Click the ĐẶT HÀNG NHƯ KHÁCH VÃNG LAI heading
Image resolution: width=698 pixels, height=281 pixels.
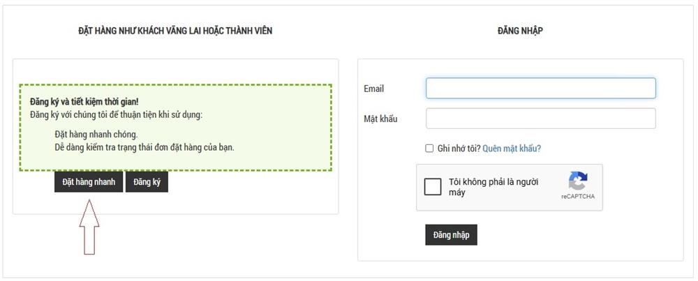175,31
